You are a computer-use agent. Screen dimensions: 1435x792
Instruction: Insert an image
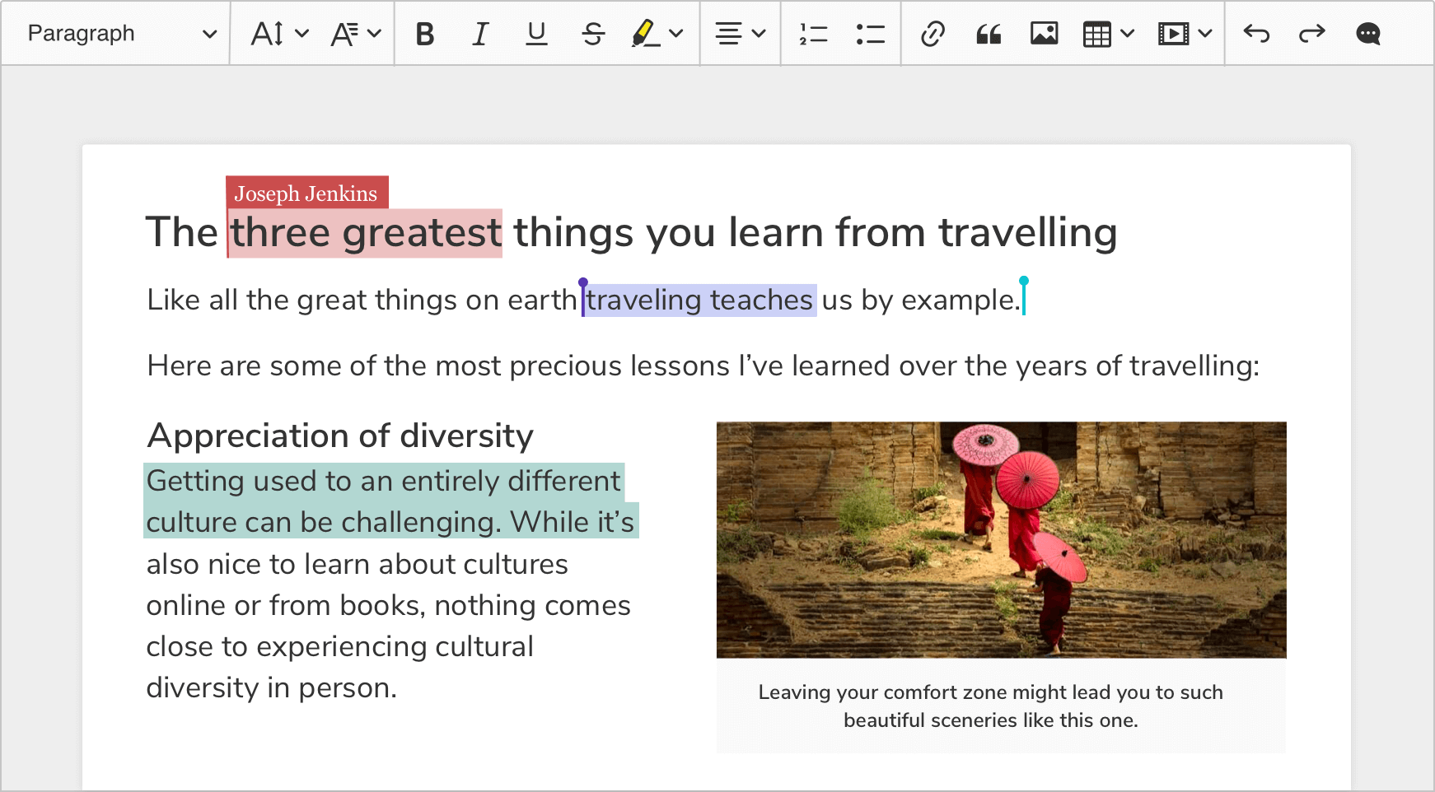(x=1044, y=33)
